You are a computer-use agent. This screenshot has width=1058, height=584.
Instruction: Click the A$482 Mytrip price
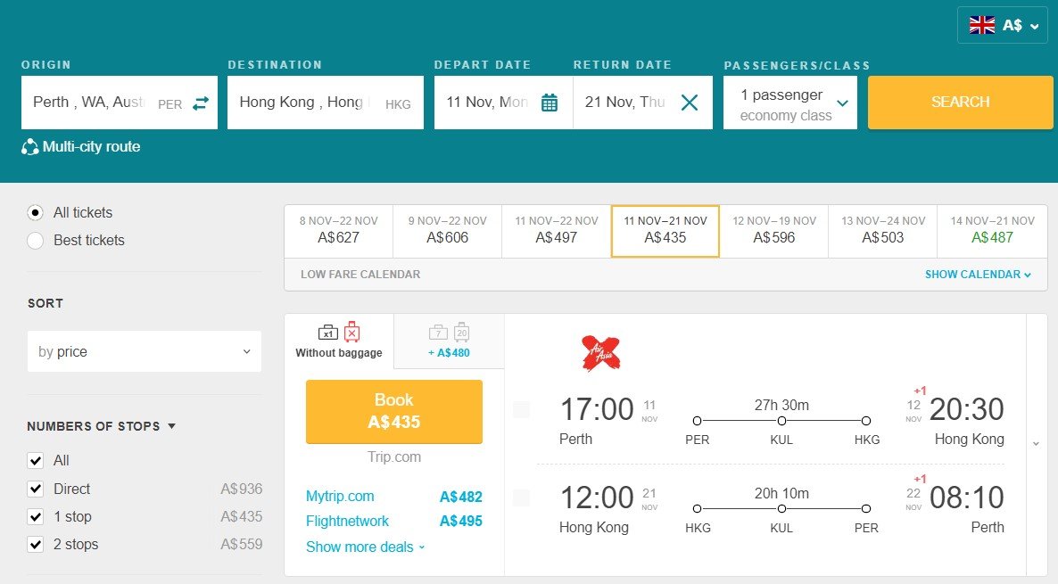point(461,497)
